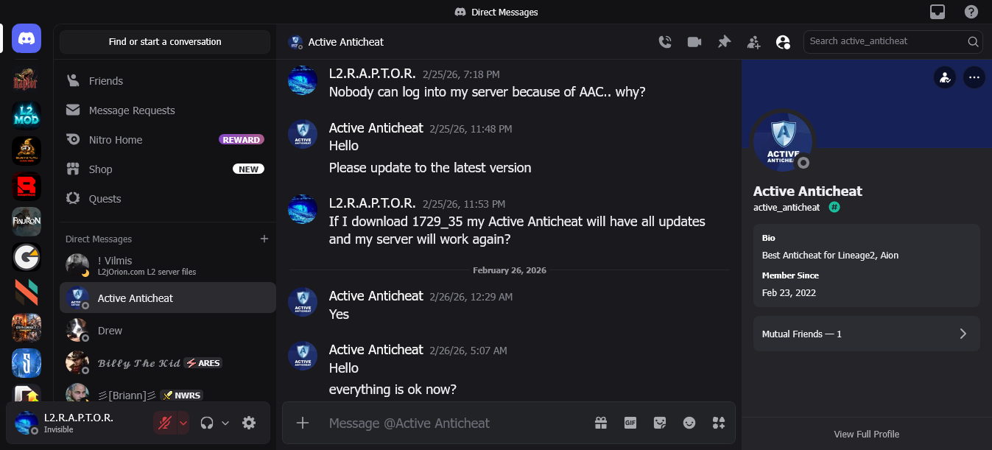Click View Full Profile
Image resolution: width=992 pixels, height=450 pixels.
point(866,434)
